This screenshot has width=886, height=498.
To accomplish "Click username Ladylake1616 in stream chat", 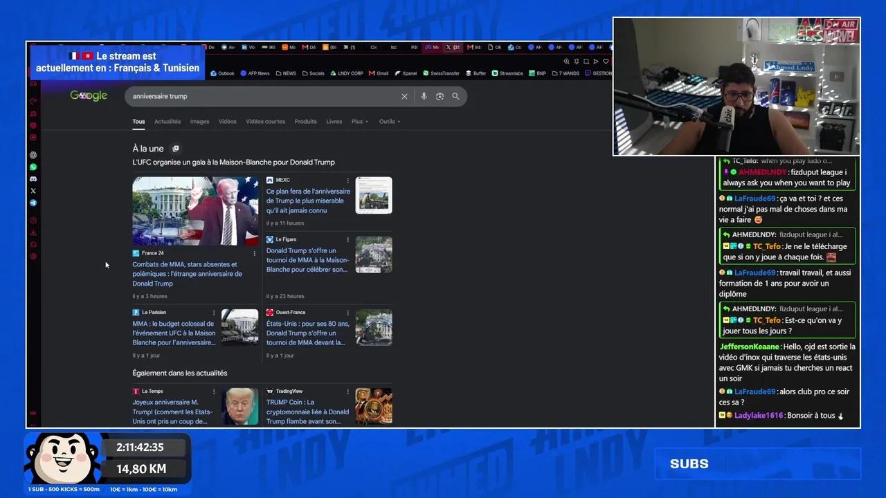I will point(759,416).
